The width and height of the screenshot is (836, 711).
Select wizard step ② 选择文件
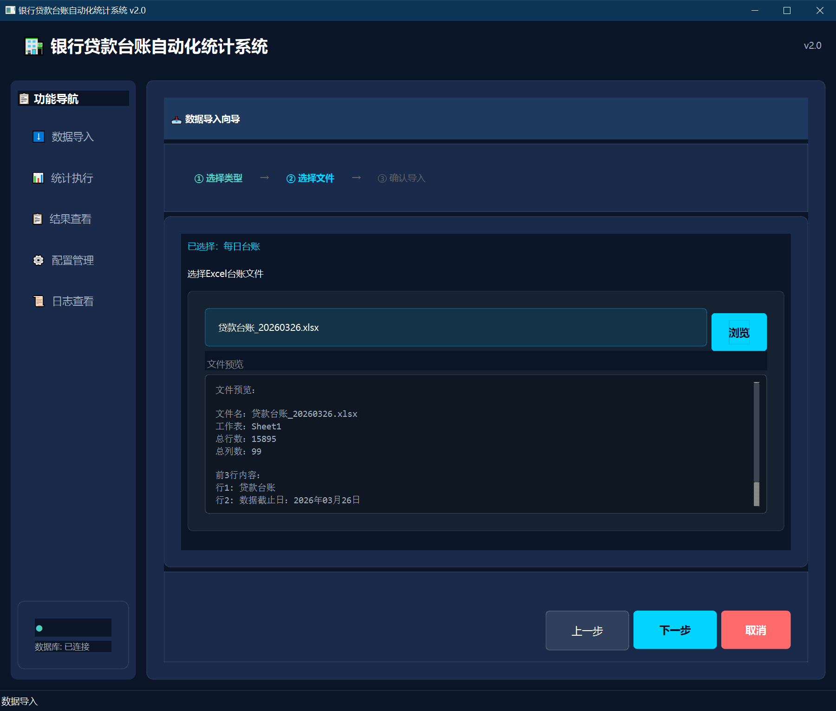point(310,178)
